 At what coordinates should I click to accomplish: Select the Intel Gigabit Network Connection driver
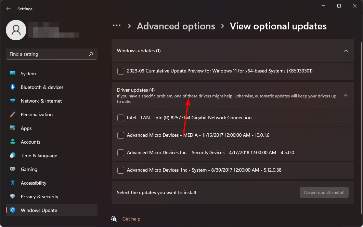pyautogui.click(x=120, y=118)
